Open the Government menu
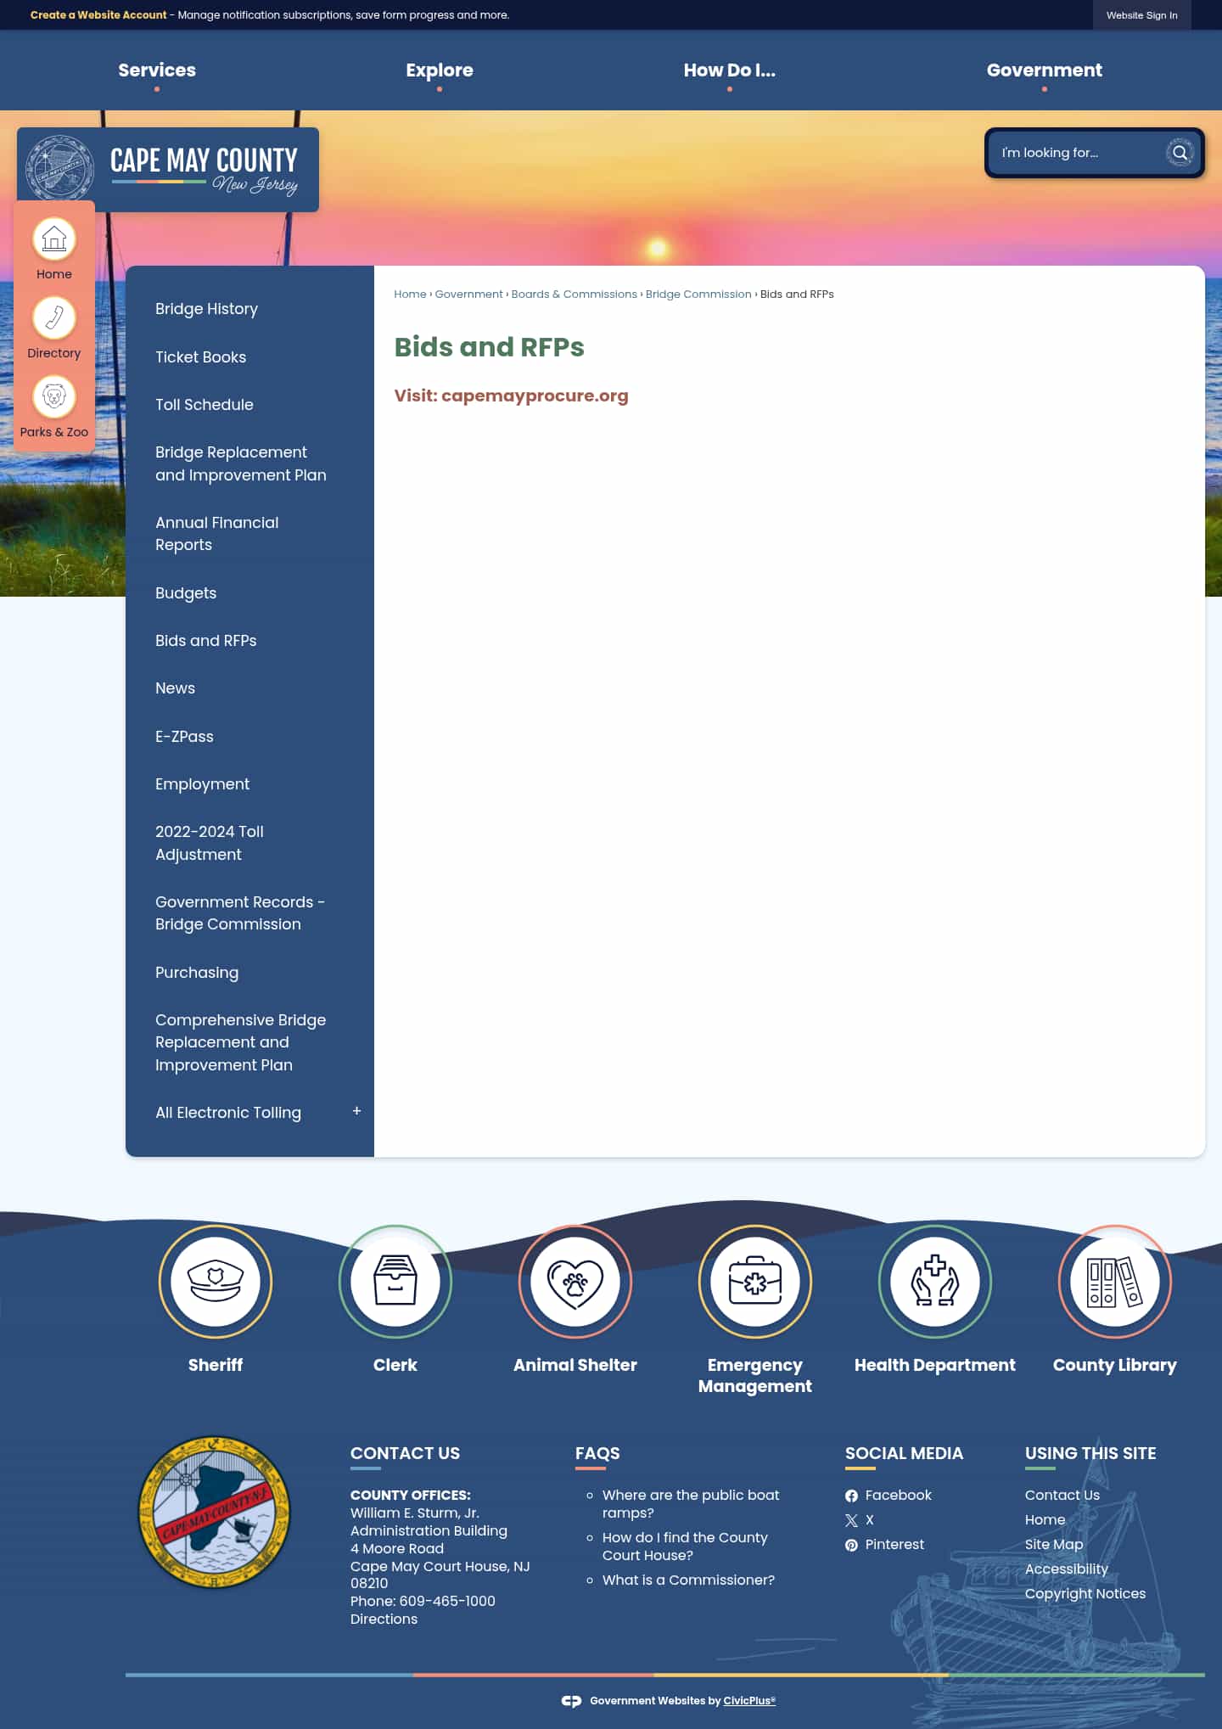This screenshot has width=1222, height=1729. coord(1045,70)
